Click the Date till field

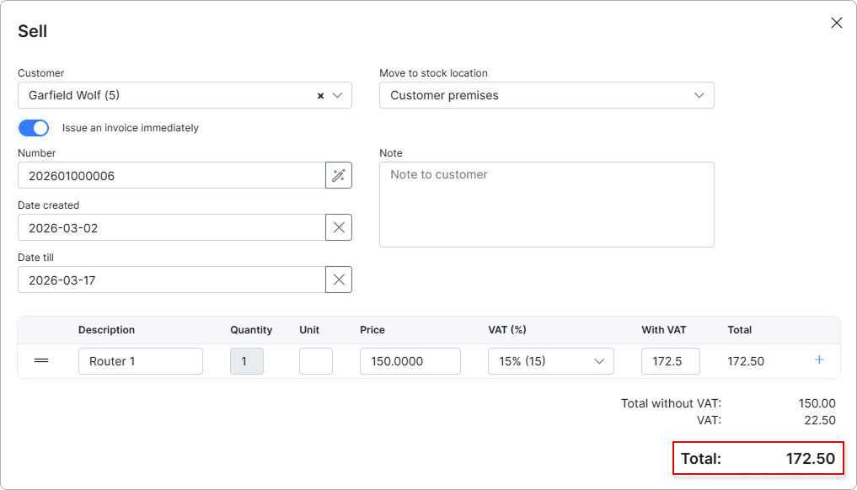coord(172,280)
